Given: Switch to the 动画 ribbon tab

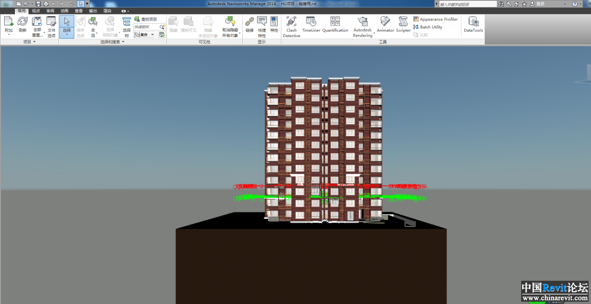Looking at the screenshot, I should pyautogui.click(x=64, y=11).
